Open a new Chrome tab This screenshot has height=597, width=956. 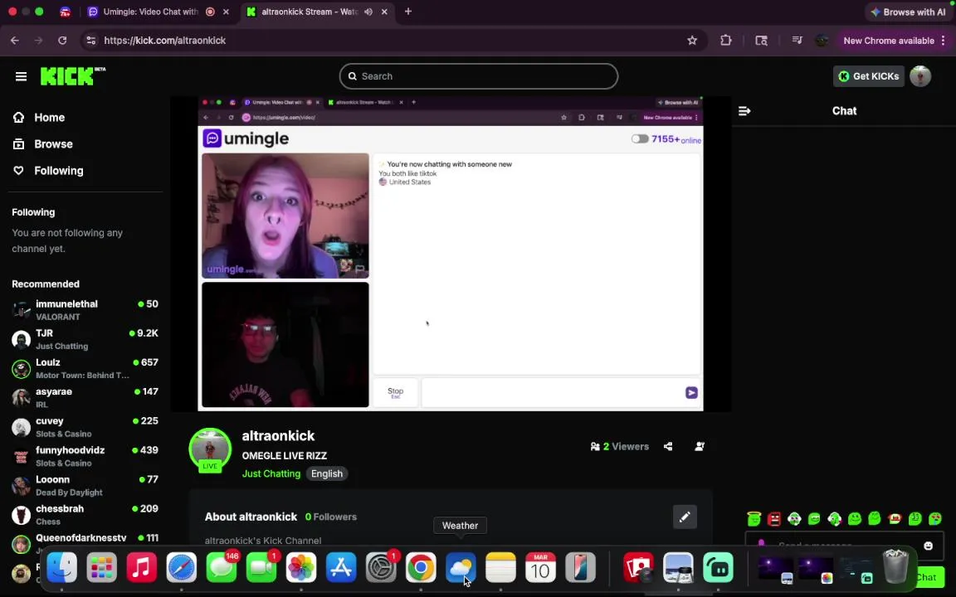click(x=408, y=12)
